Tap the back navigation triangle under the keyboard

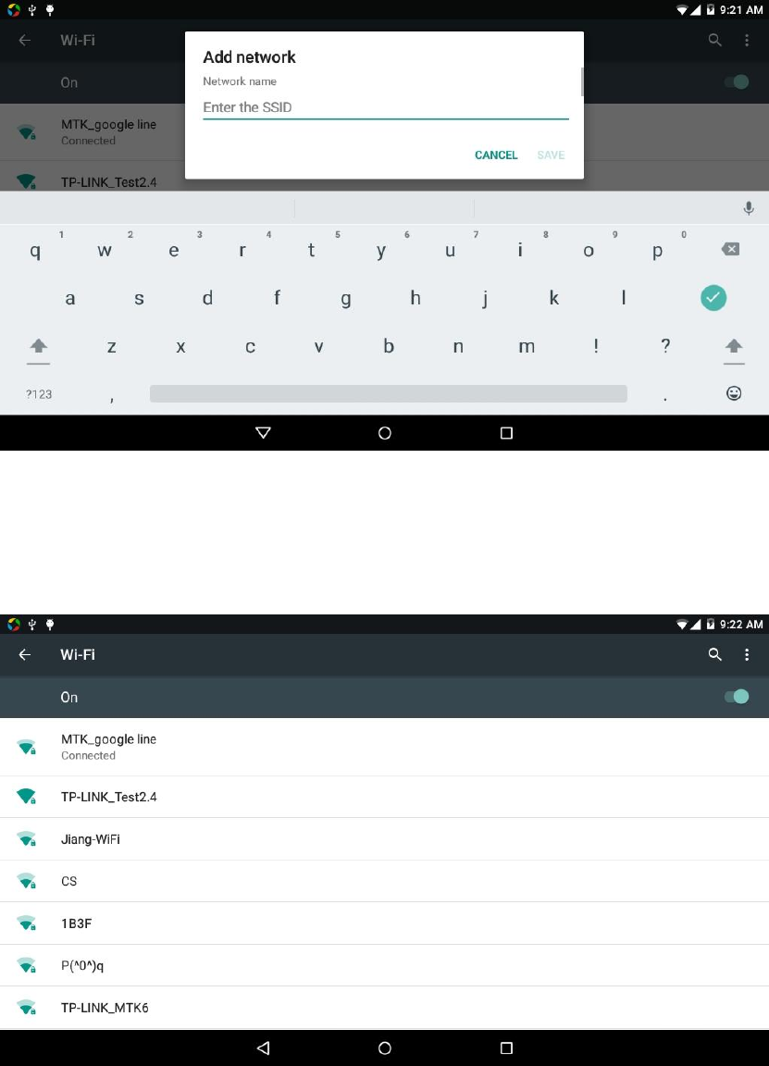(263, 433)
